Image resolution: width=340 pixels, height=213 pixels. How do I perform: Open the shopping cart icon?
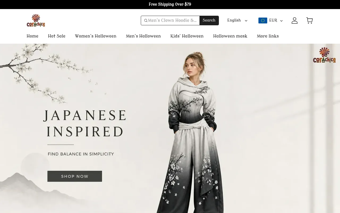tap(309, 21)
